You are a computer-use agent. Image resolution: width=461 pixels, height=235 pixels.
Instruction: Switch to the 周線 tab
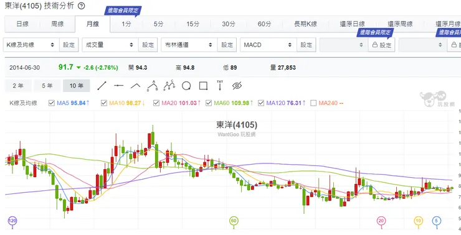[57, 24]
